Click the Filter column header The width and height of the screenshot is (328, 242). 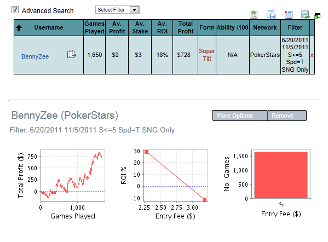point(295,27)
